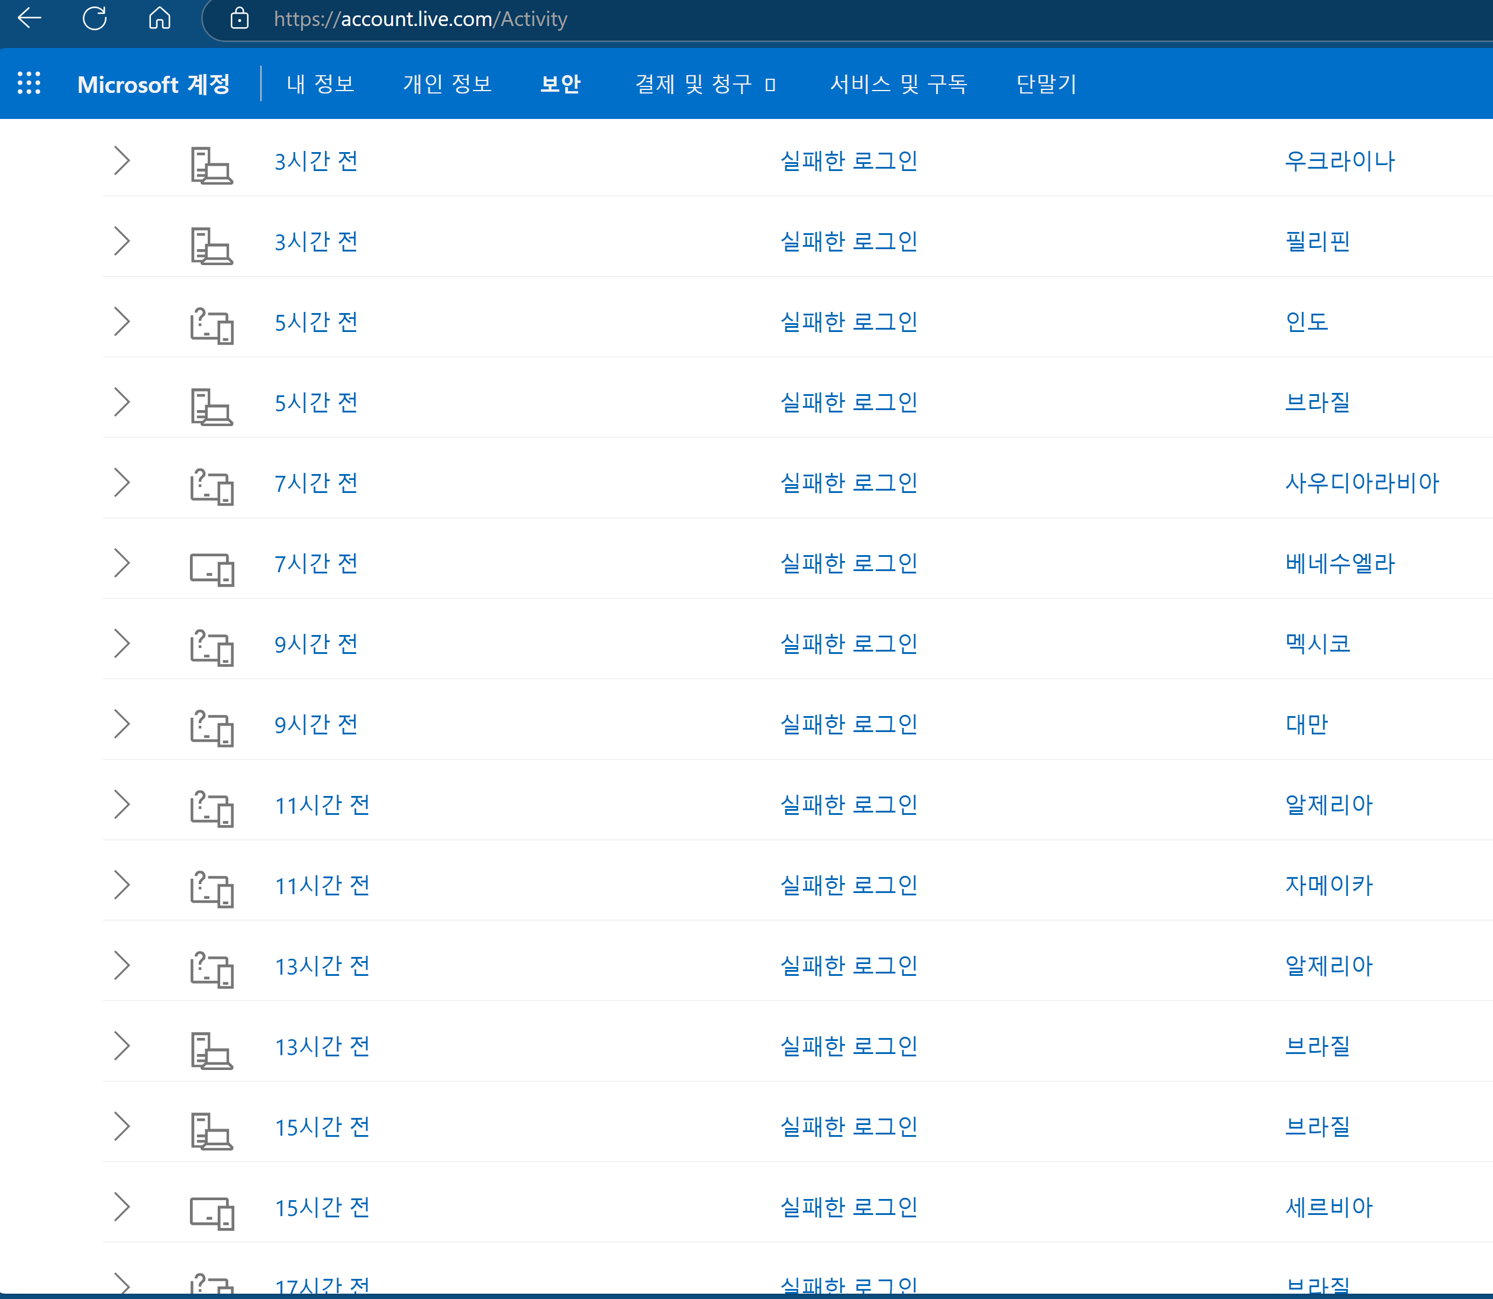
Task: Open the 보안 (Security) tab
Action: (560, 84)
